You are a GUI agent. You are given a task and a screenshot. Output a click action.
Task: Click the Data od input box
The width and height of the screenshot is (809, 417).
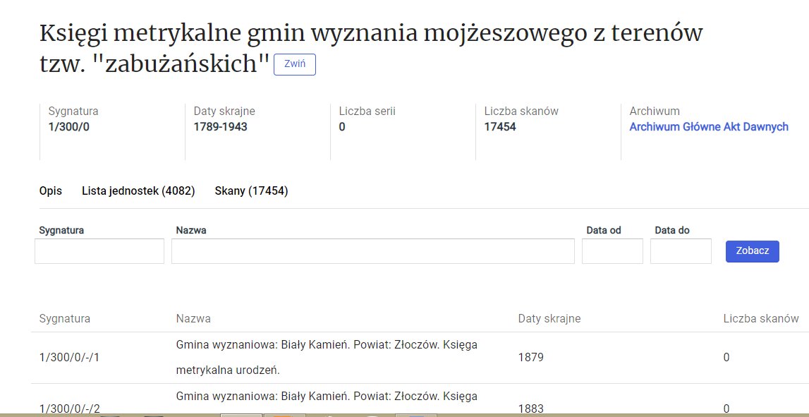point(612,251)
